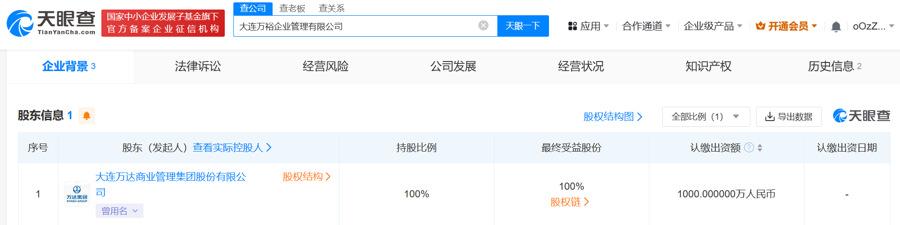Viewport: 900px width, 225px height.
Task: Click the 导出数据 download button
Action: tap(789, 117)
